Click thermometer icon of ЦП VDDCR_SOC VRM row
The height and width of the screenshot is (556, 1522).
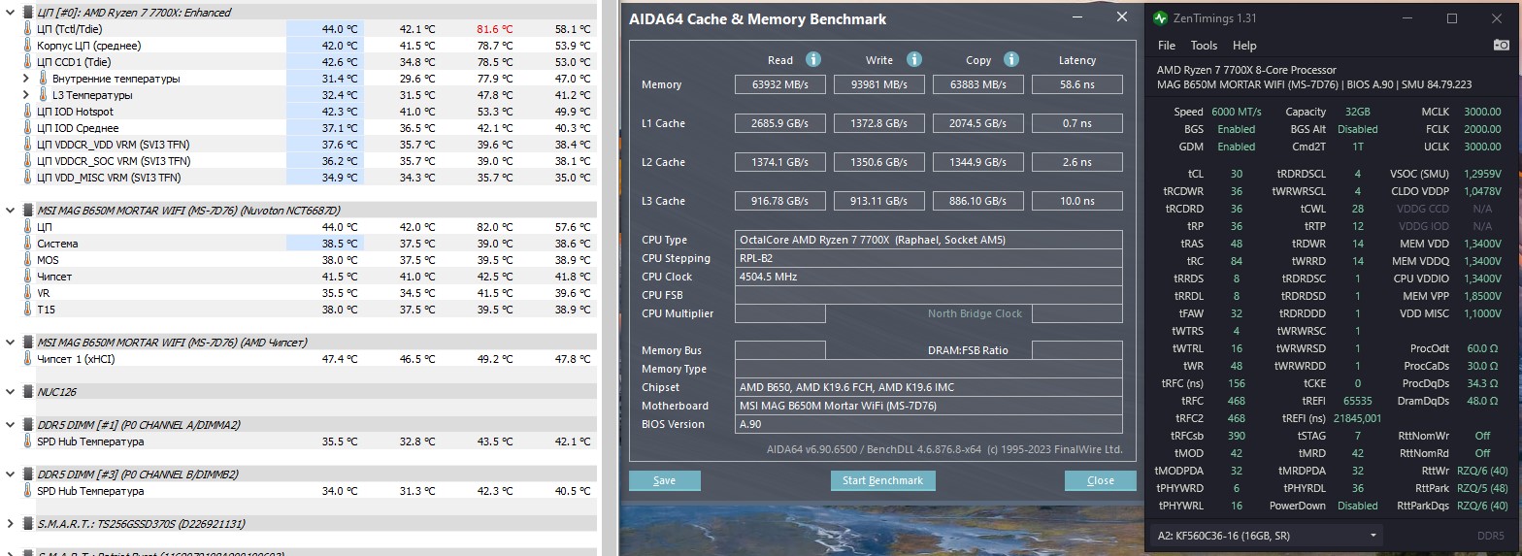28,161
